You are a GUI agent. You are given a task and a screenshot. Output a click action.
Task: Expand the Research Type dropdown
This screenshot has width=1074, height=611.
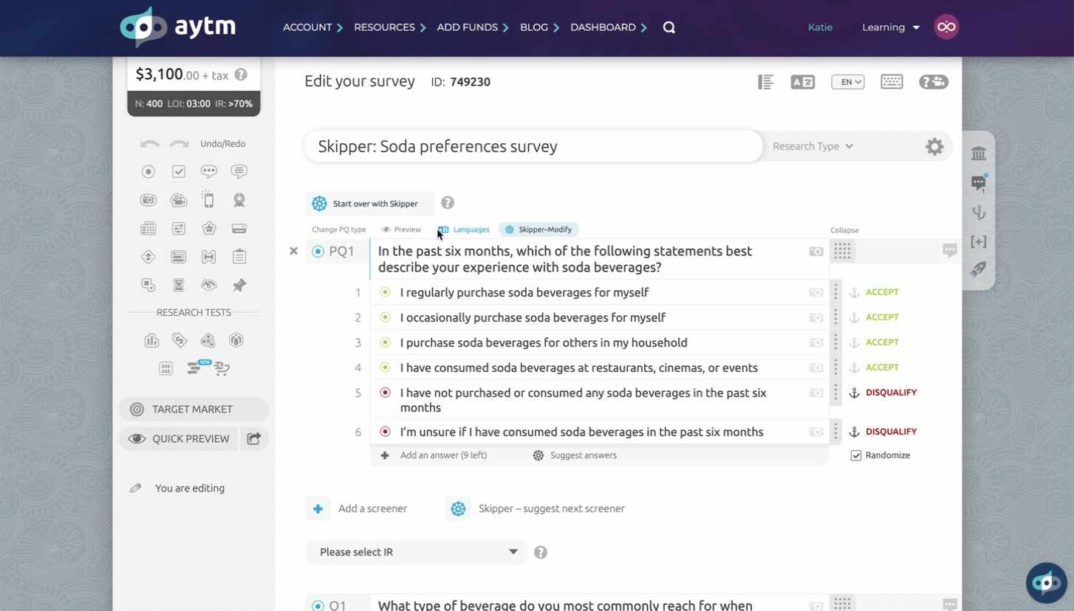[813, 146]
